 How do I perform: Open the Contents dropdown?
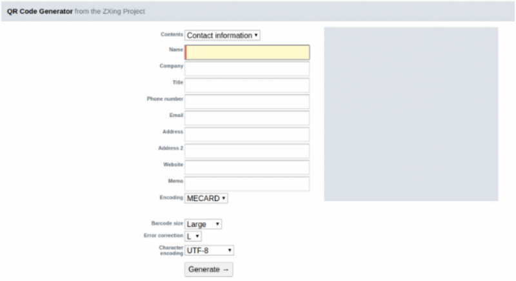pos(223,36)
